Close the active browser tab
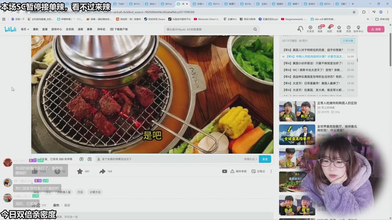This screenshot has height=220, width=392. (187, 4)
